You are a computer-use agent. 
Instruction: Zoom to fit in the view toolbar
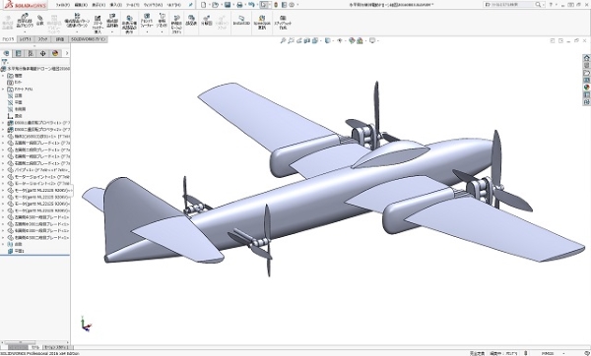(283, 40)
